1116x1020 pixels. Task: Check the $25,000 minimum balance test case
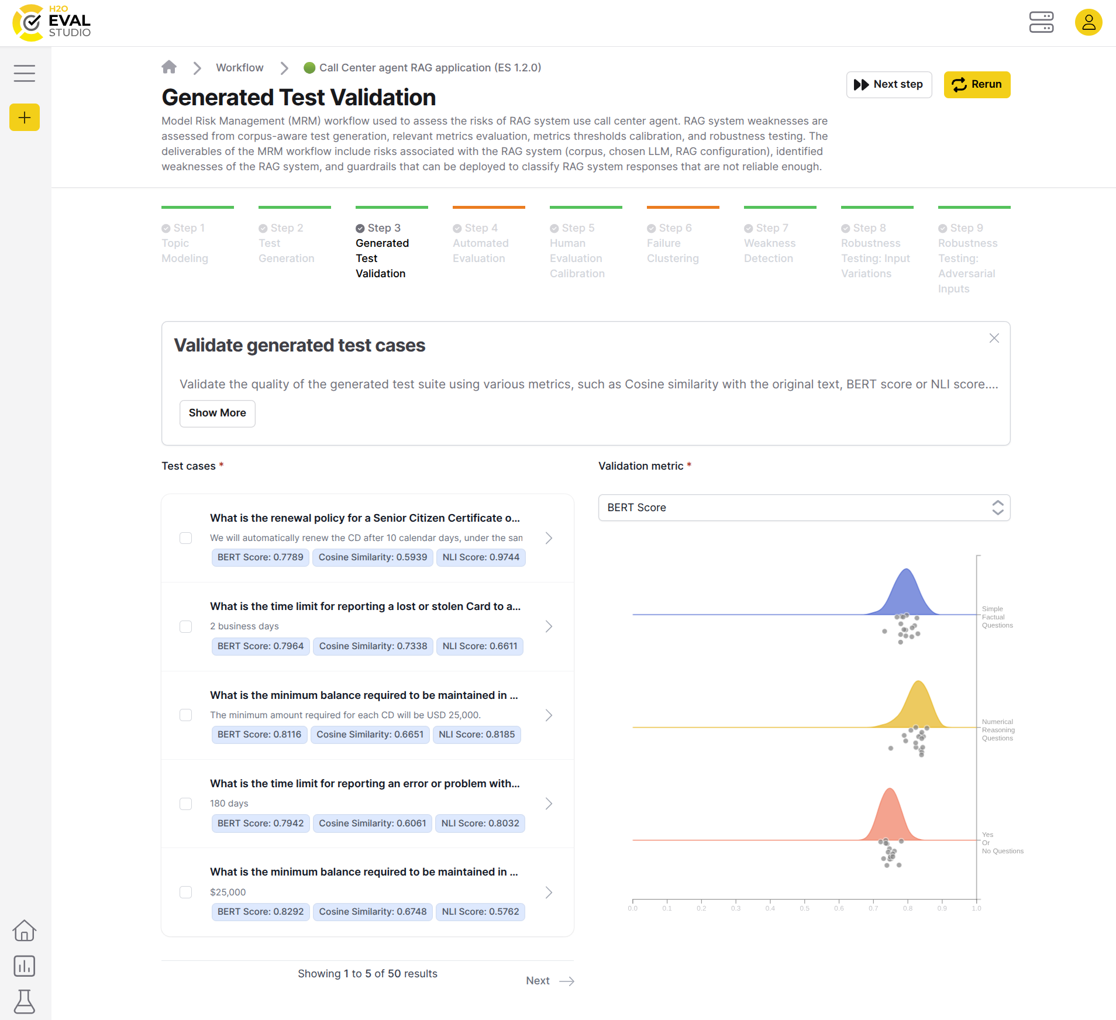click(186, 892)
